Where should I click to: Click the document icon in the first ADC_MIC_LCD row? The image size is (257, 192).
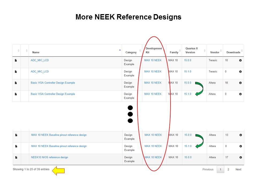tap(16, 61)
